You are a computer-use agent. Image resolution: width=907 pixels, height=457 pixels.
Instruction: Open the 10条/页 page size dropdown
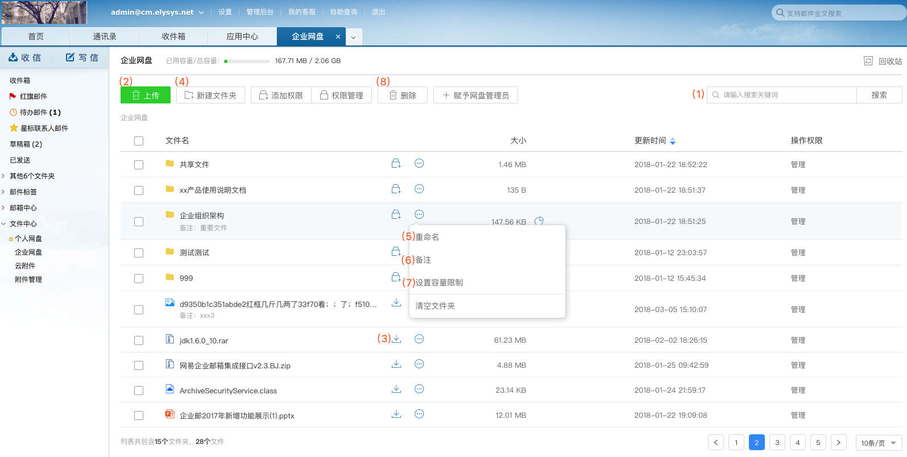[x=879, y=443]
